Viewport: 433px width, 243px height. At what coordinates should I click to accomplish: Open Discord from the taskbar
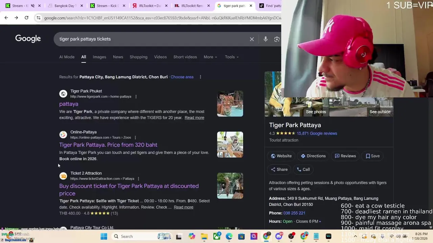click(x=279, y=236)
